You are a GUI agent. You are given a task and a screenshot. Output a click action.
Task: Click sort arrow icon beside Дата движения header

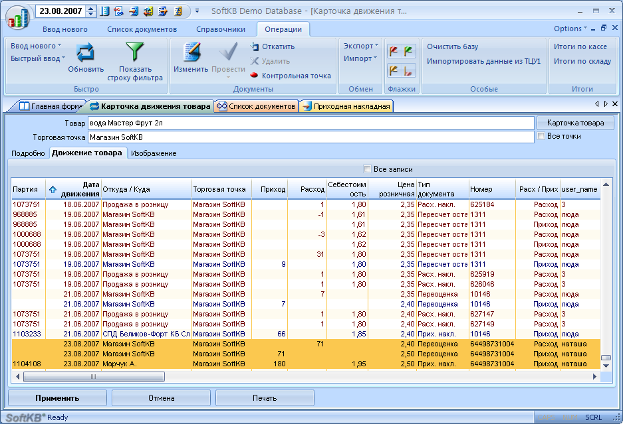click(53, 190)
